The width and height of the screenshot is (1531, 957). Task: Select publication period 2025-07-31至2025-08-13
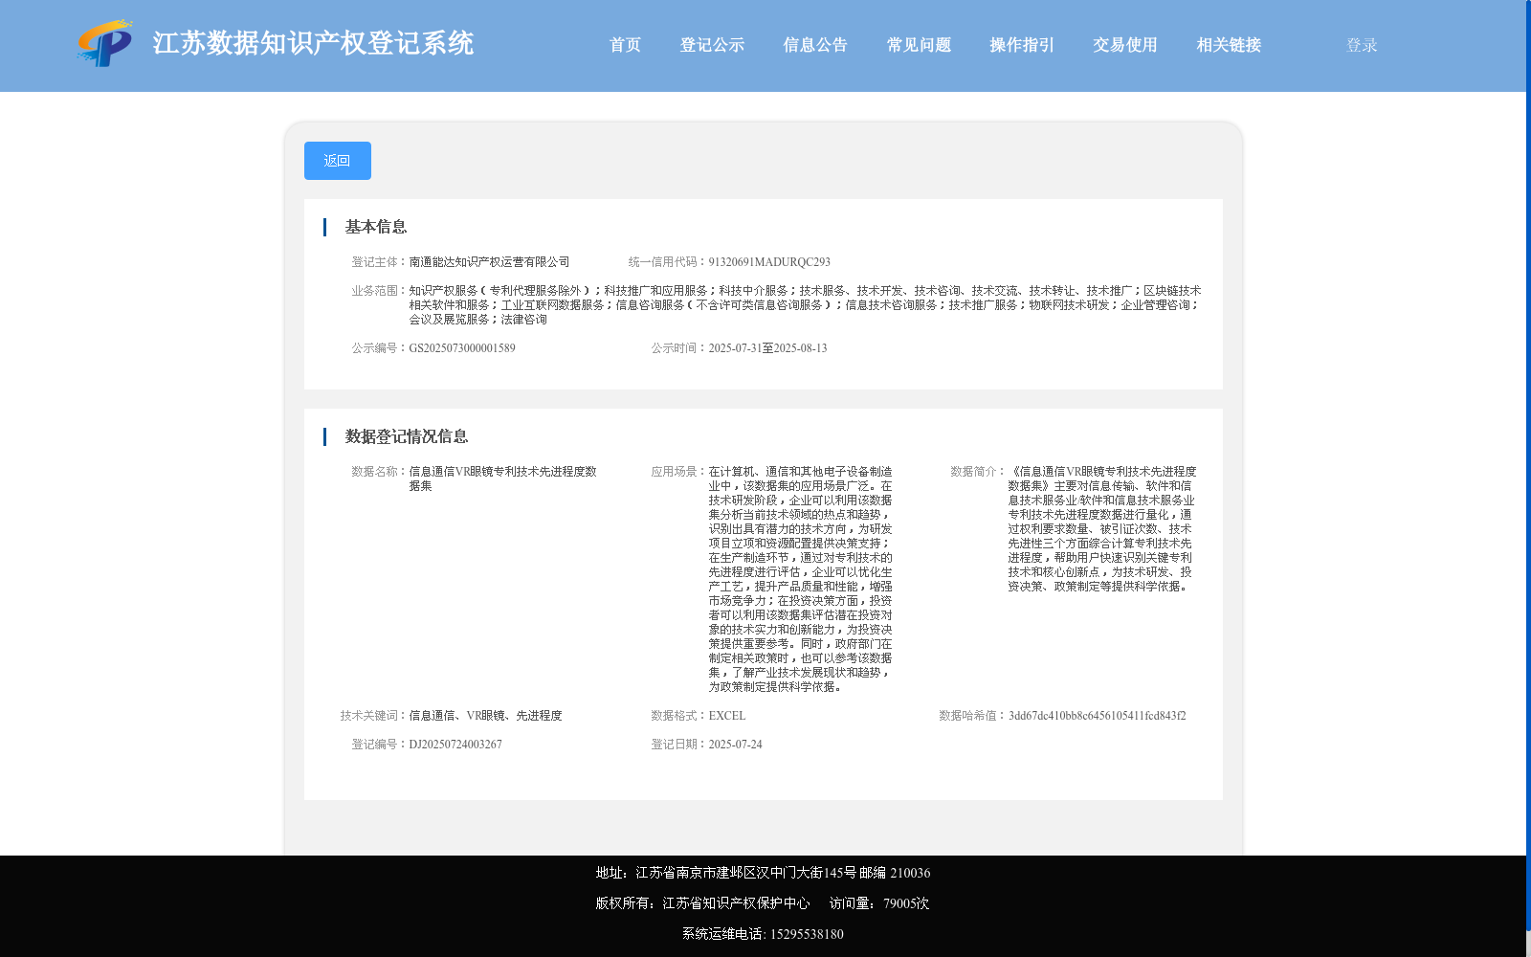pyautogui.click(x=767, y=348)
